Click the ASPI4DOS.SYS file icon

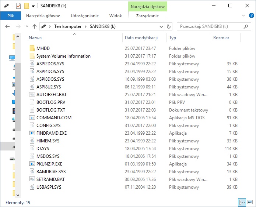(x=32, y=72)
